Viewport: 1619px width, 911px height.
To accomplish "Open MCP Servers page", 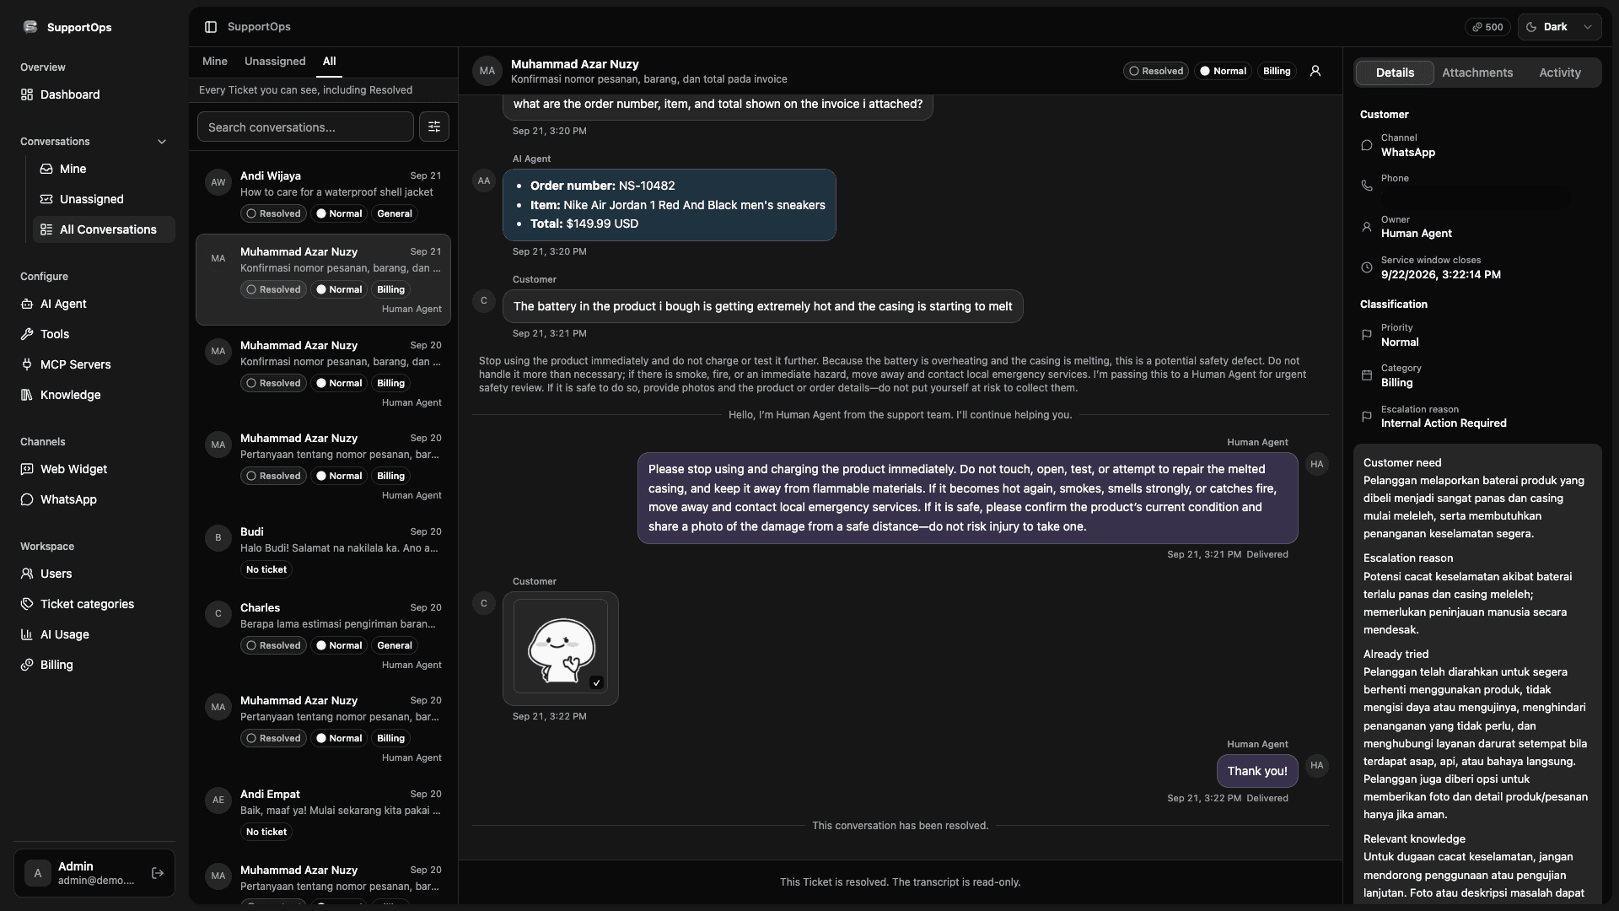I will point(94,364).
